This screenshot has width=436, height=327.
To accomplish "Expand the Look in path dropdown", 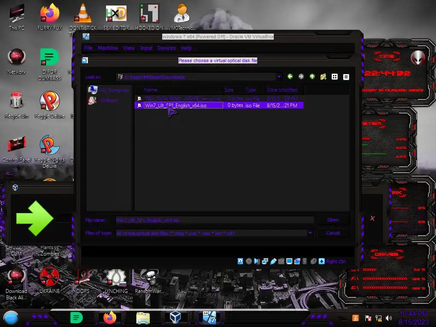I will pos(279,77).
